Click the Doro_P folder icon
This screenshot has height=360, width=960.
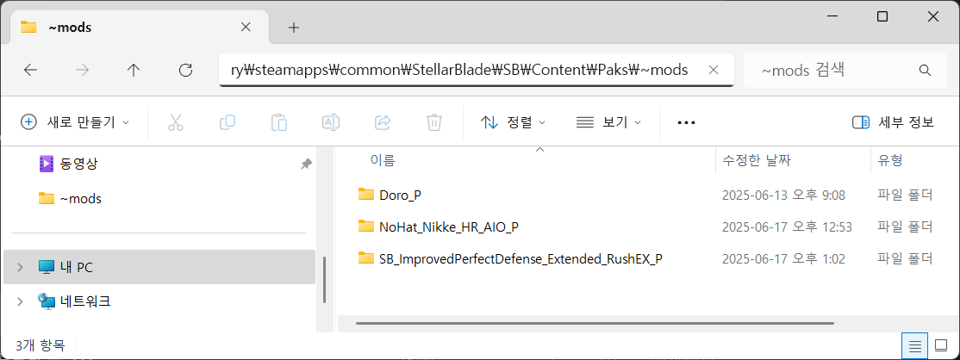(366, 195)
